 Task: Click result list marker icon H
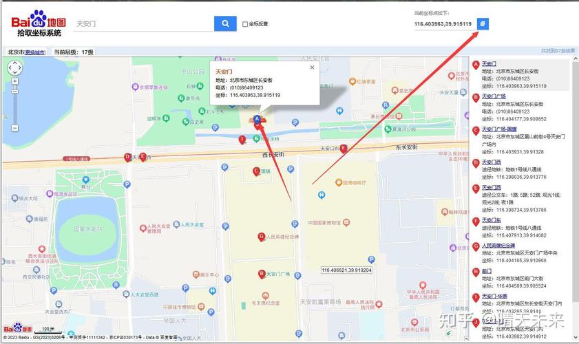click(476, 272)
